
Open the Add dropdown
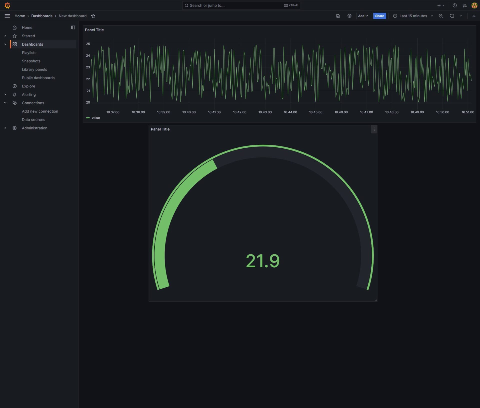pos(363,16)
